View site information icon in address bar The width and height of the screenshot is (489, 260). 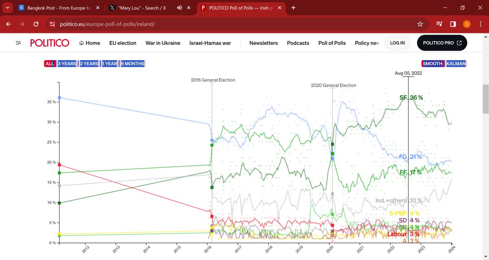click(x=52, y=24)
